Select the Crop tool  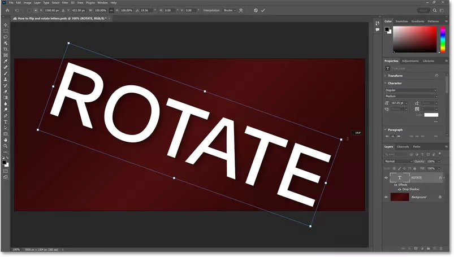pos(6,49)
